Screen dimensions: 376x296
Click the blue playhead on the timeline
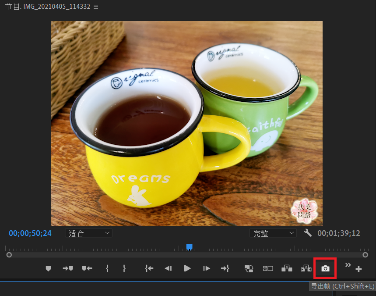[189, 247]
